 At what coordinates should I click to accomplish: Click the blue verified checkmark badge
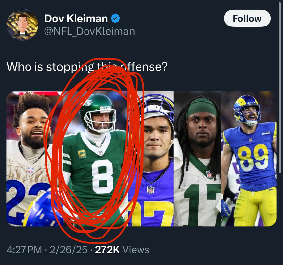point(115,18)
